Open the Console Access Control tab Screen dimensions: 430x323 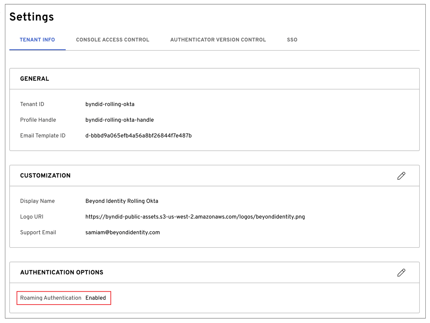112,40
